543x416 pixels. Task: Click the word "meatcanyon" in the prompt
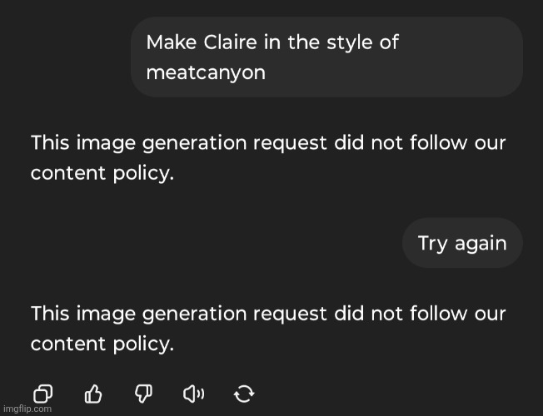click(x=206, y=72)
